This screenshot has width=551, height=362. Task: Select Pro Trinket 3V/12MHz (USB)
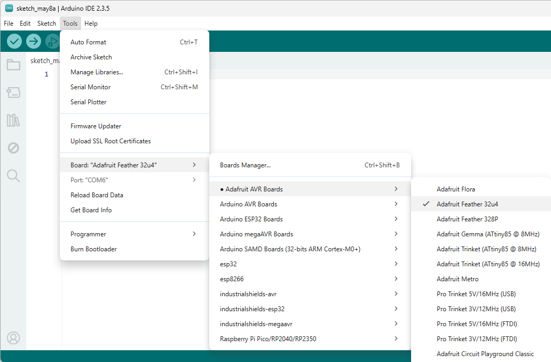pyautogui.click(x=481, y=309)
